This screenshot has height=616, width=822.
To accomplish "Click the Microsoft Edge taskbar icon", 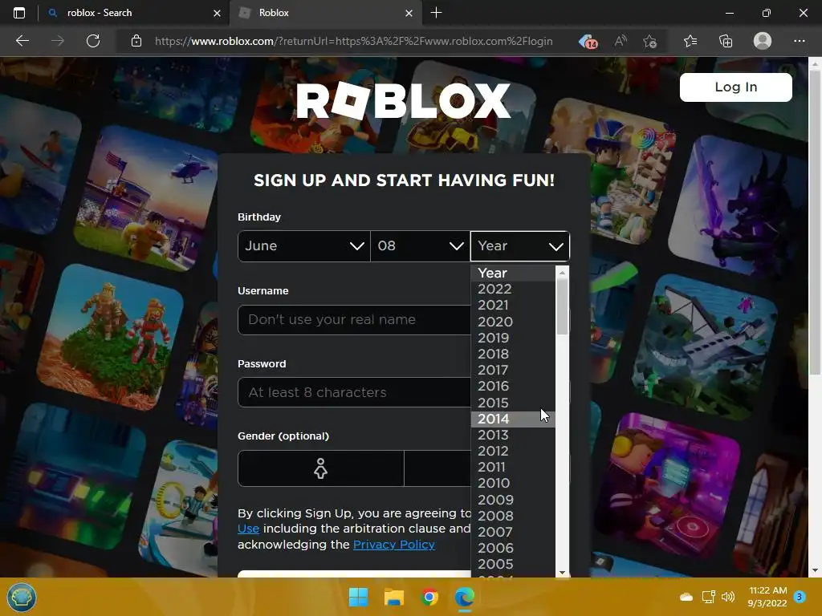I will [x=465, y=597].
